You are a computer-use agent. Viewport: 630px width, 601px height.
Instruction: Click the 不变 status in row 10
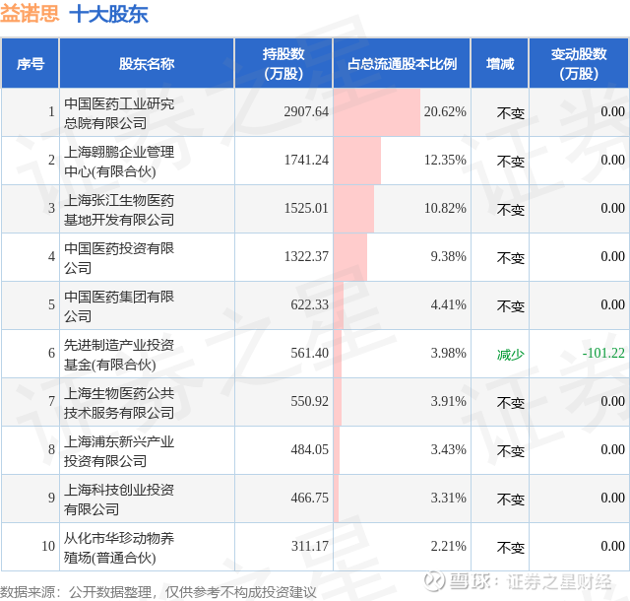[511, 548]
